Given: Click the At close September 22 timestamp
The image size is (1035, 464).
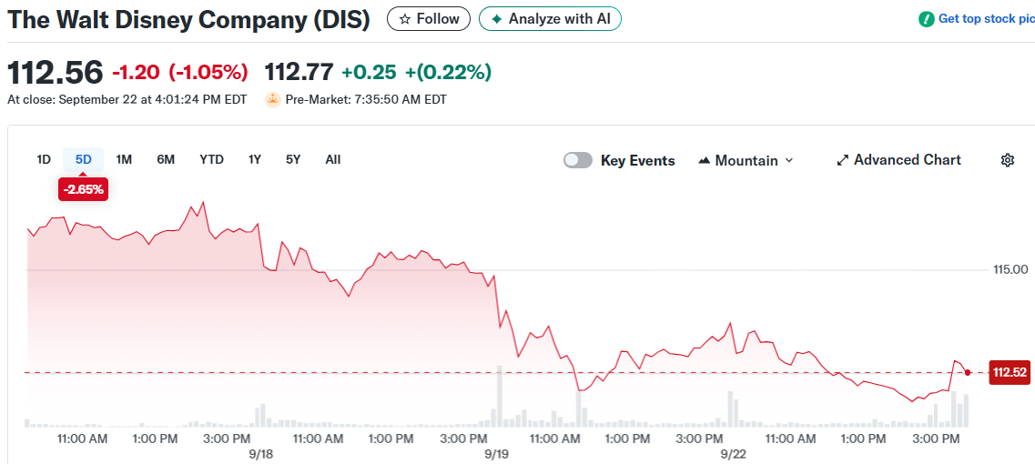Looking at the screenshot, I should click(x=127, y=100).
